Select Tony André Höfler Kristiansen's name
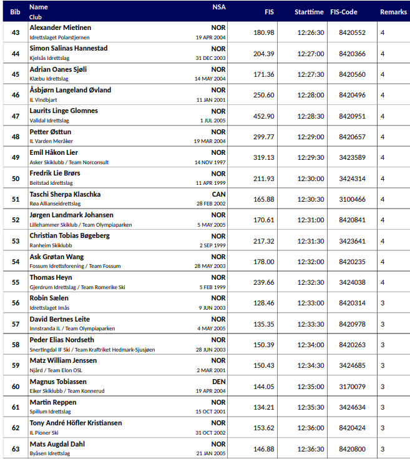This screenshot has height=459, width=410. [x=77, y=423]
